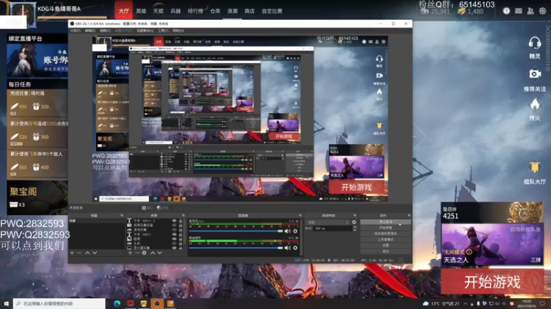
Task: Enable 工作室模式 in OBS controls
Action: point(386,240)
